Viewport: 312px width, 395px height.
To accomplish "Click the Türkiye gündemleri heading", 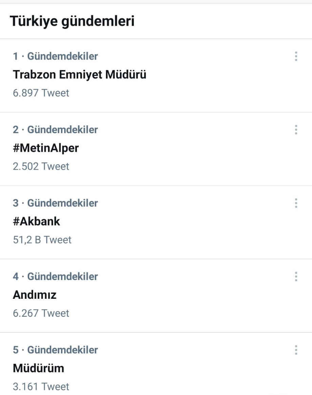I will click(72, 21).
